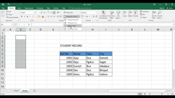
Task: Click the Name Box showing B2
Action: click(x=7, y=24)
